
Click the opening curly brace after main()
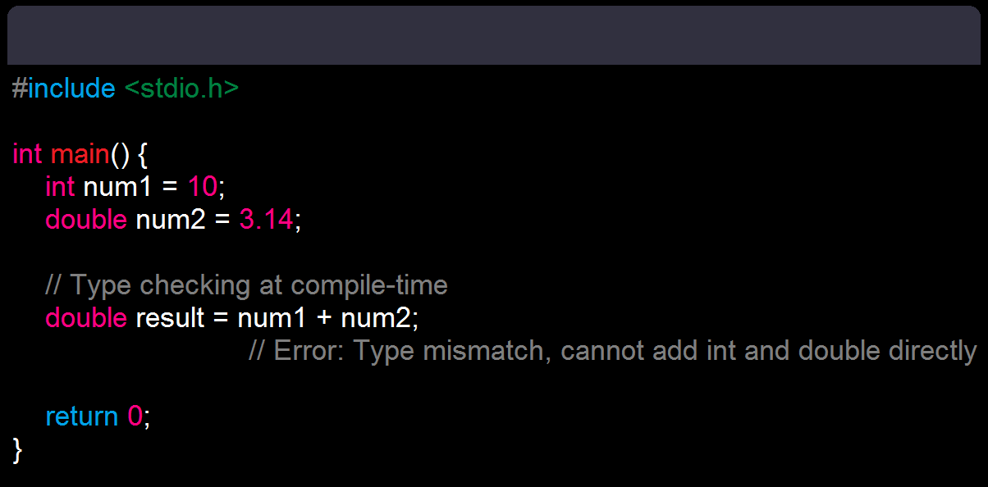pos(143,154)
